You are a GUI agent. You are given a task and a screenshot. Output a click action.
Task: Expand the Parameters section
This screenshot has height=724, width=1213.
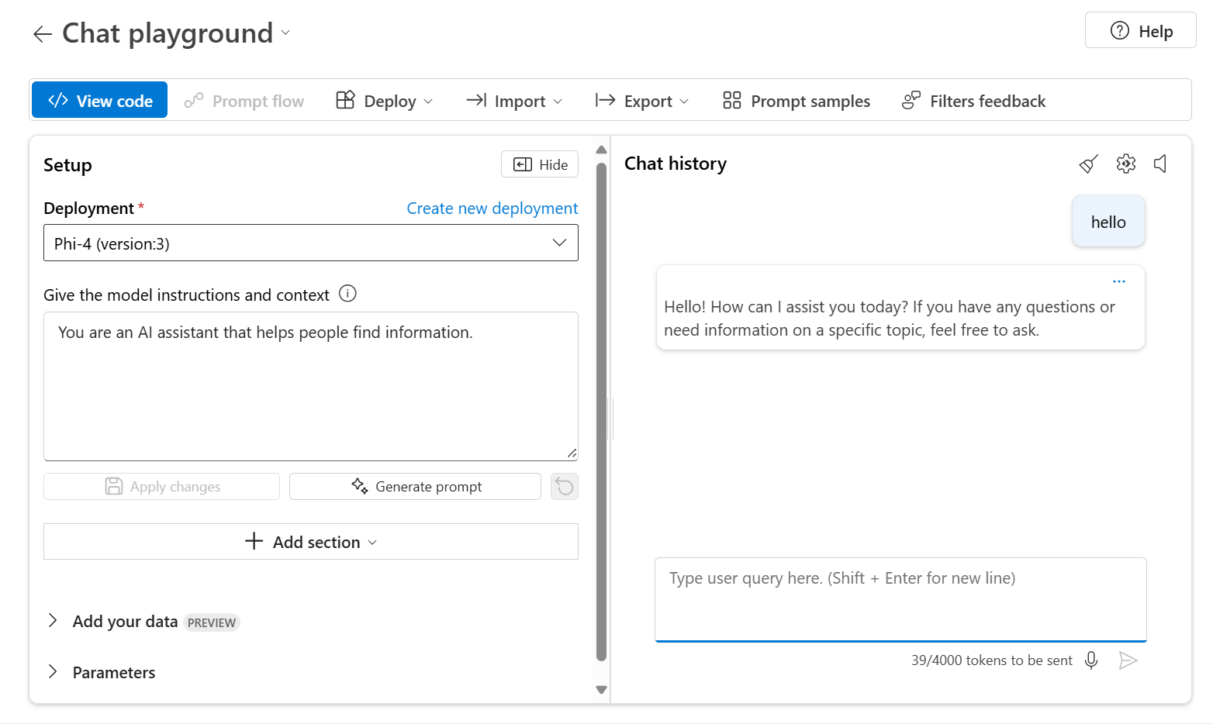[x=53, y=671]
